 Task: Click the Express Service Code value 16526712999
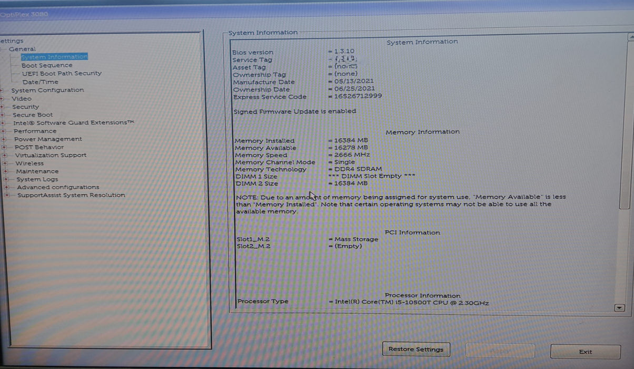(358, 96)
